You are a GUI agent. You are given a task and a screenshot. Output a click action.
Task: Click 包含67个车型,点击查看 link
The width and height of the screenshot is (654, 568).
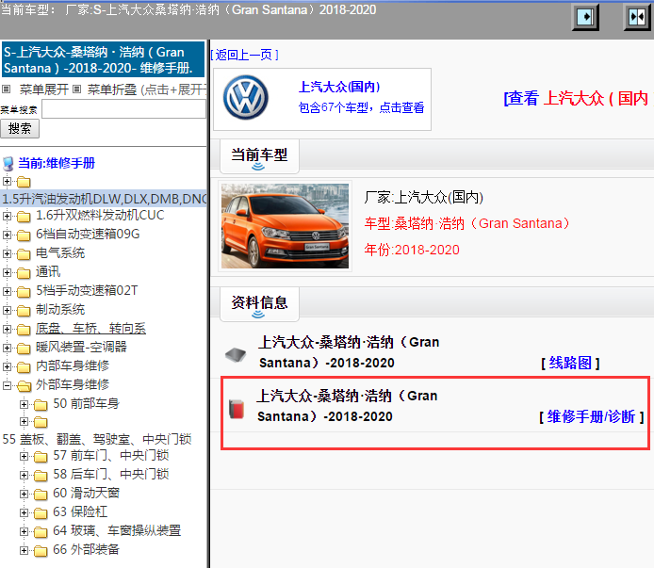pyautogui.click(x=361, y=107)
